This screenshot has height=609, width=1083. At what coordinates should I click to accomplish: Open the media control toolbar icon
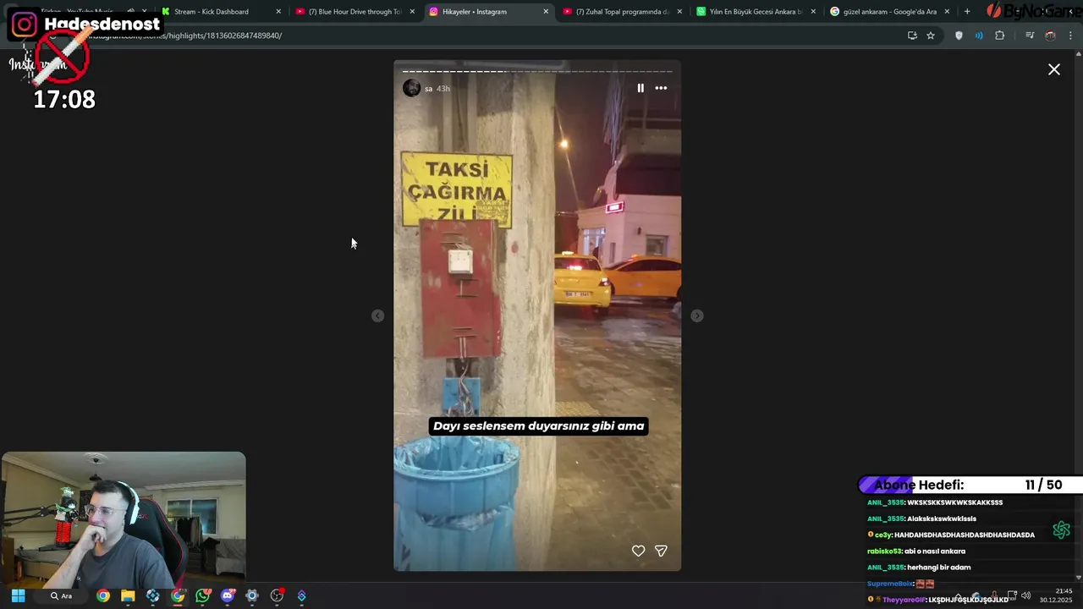coord(1030,36)
